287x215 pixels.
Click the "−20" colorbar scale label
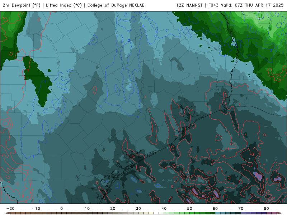[x=10, y=209]
